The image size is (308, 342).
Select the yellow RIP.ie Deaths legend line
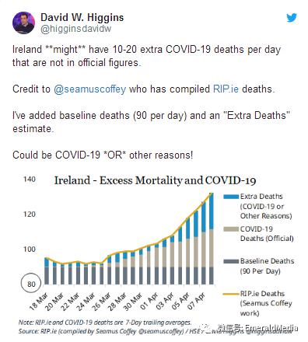231,294
